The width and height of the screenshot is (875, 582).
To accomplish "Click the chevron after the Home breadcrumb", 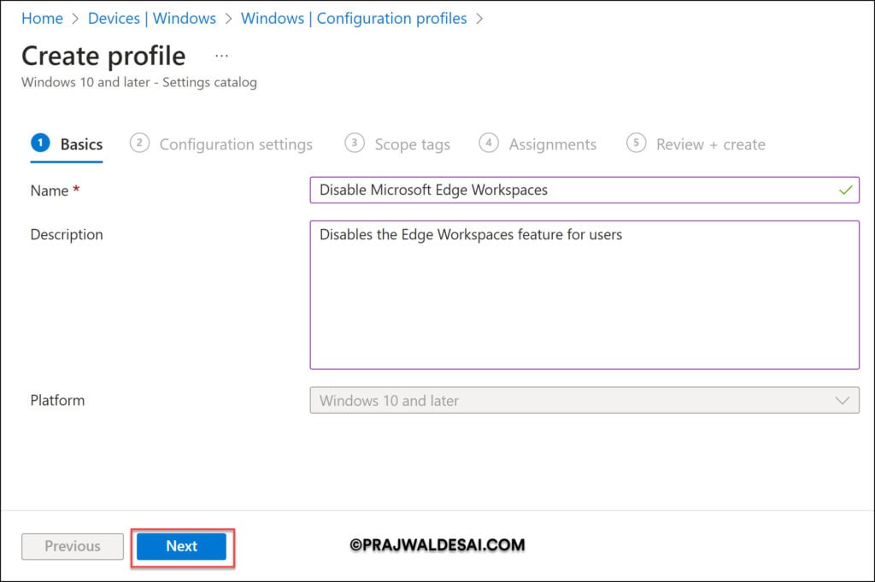I will point(75,19).
